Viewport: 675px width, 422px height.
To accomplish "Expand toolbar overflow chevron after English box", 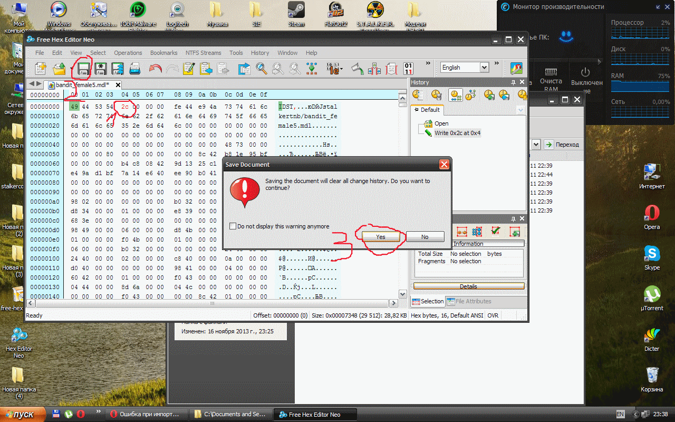I will point(496,64).
